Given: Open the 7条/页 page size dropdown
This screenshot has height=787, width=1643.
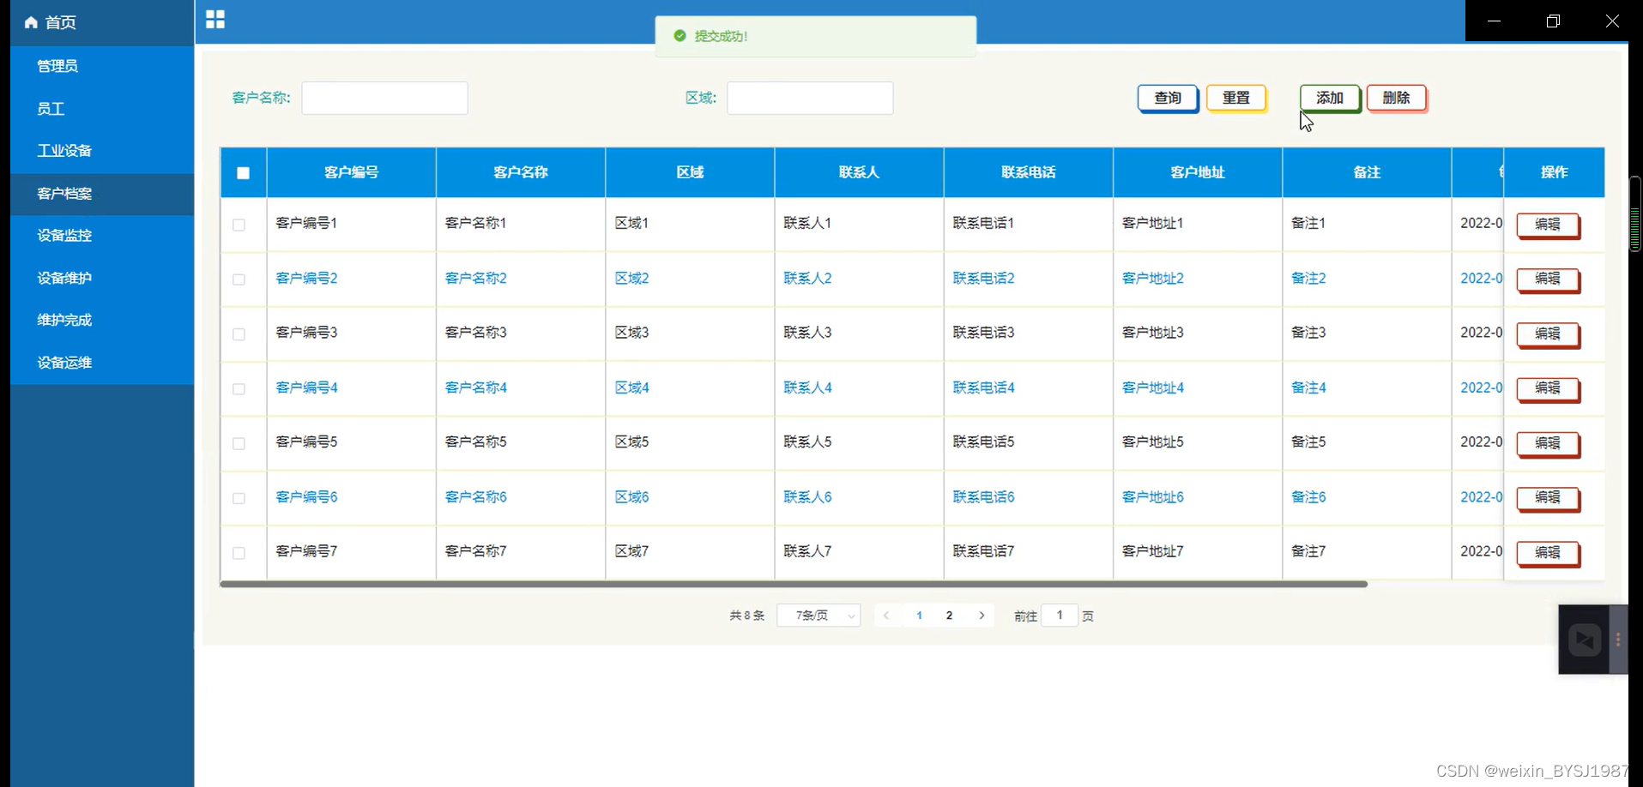Looking at the screenshot, I should coord(817,615).
